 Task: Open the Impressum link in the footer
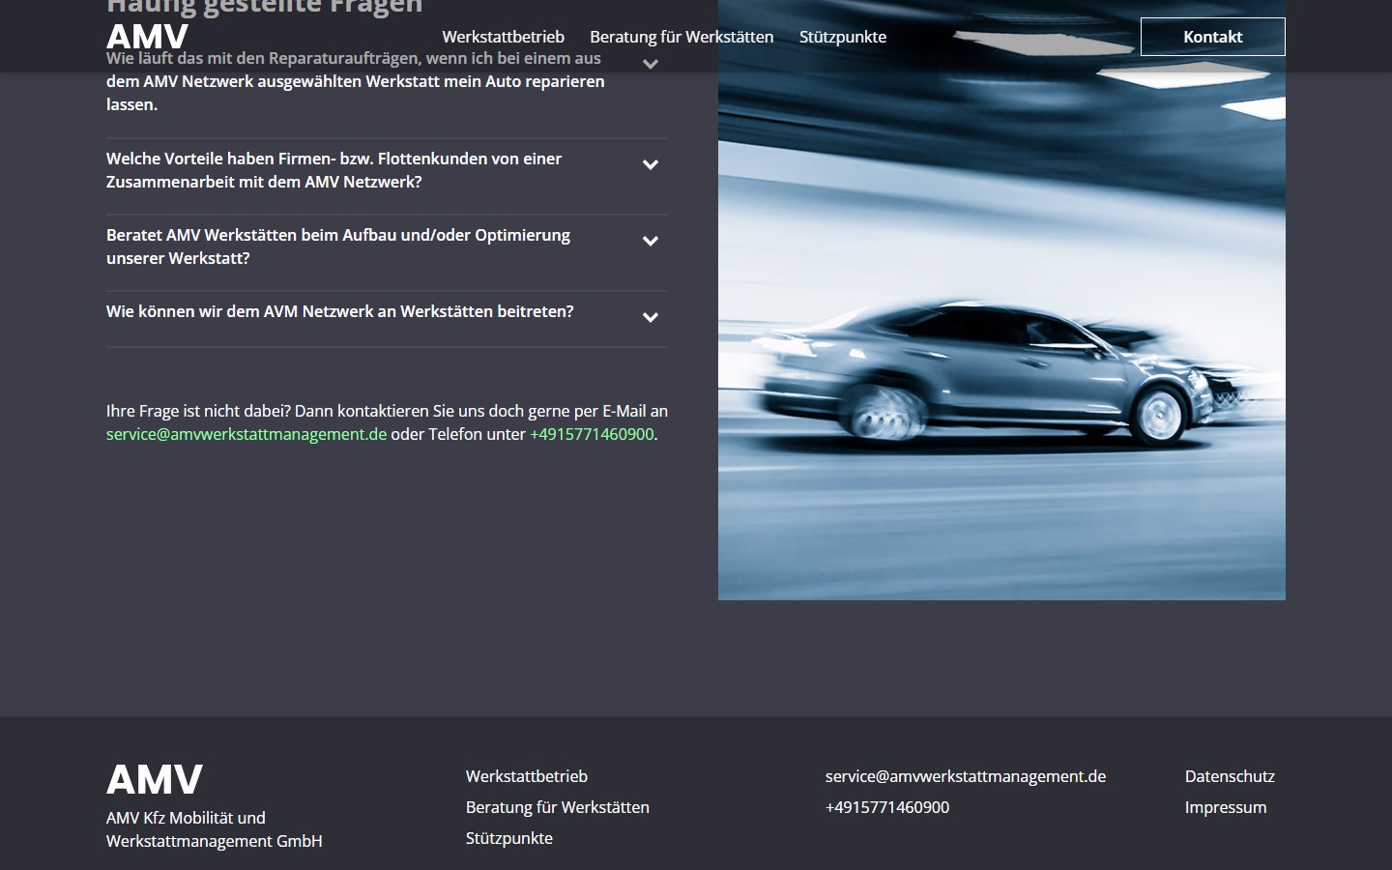point(1226,807)
